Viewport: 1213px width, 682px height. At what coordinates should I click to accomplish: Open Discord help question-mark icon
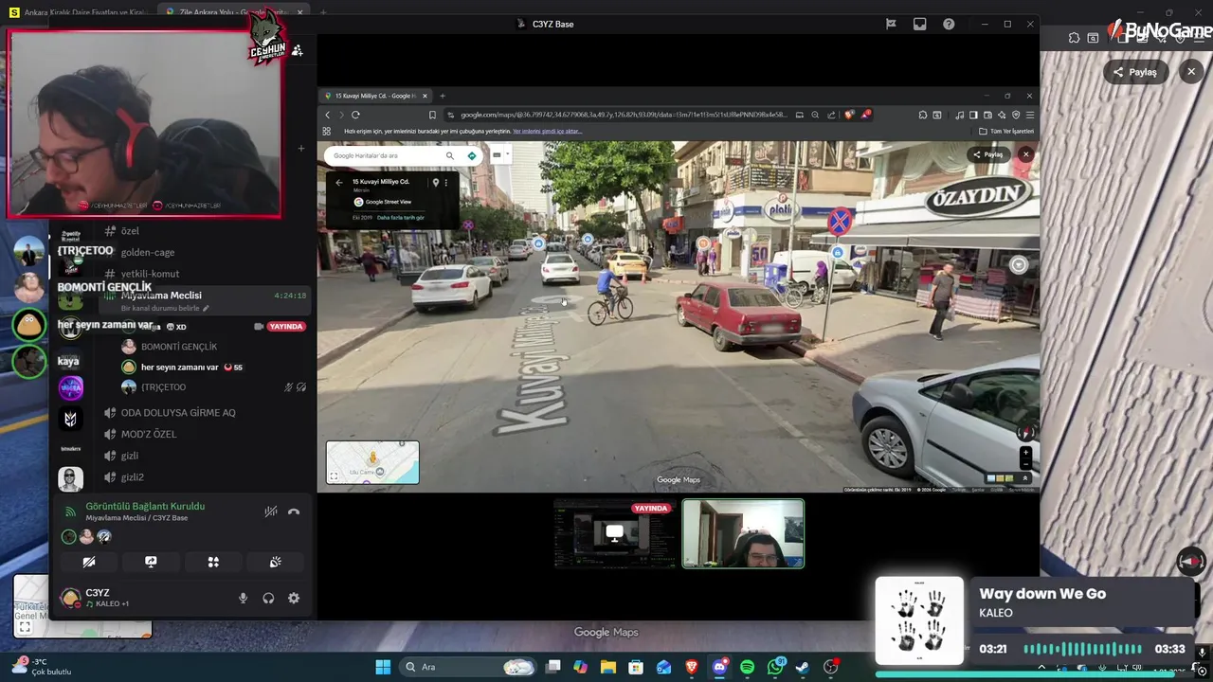(949, 24)
